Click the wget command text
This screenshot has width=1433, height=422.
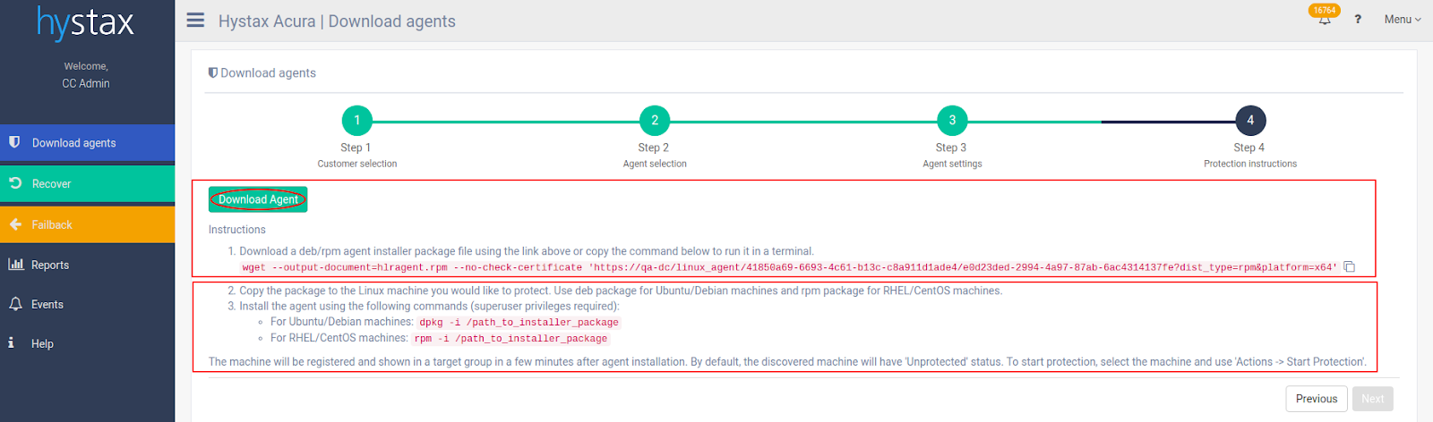point(789,267)
